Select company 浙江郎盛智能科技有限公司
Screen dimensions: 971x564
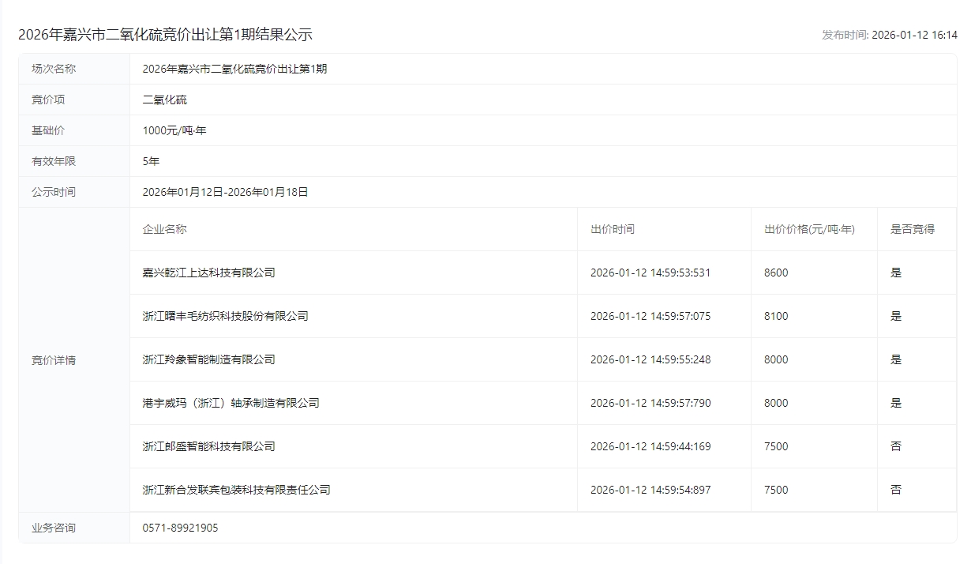tap(208, 446)
